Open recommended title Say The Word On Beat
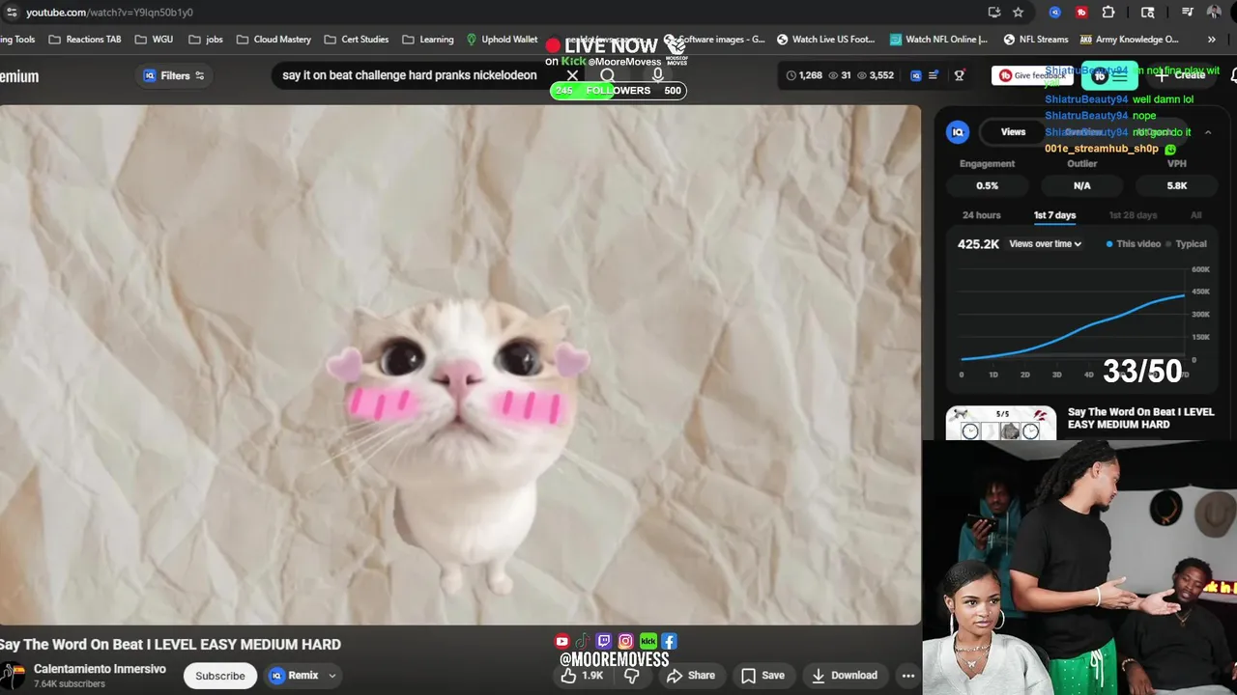 [1140, 418]
